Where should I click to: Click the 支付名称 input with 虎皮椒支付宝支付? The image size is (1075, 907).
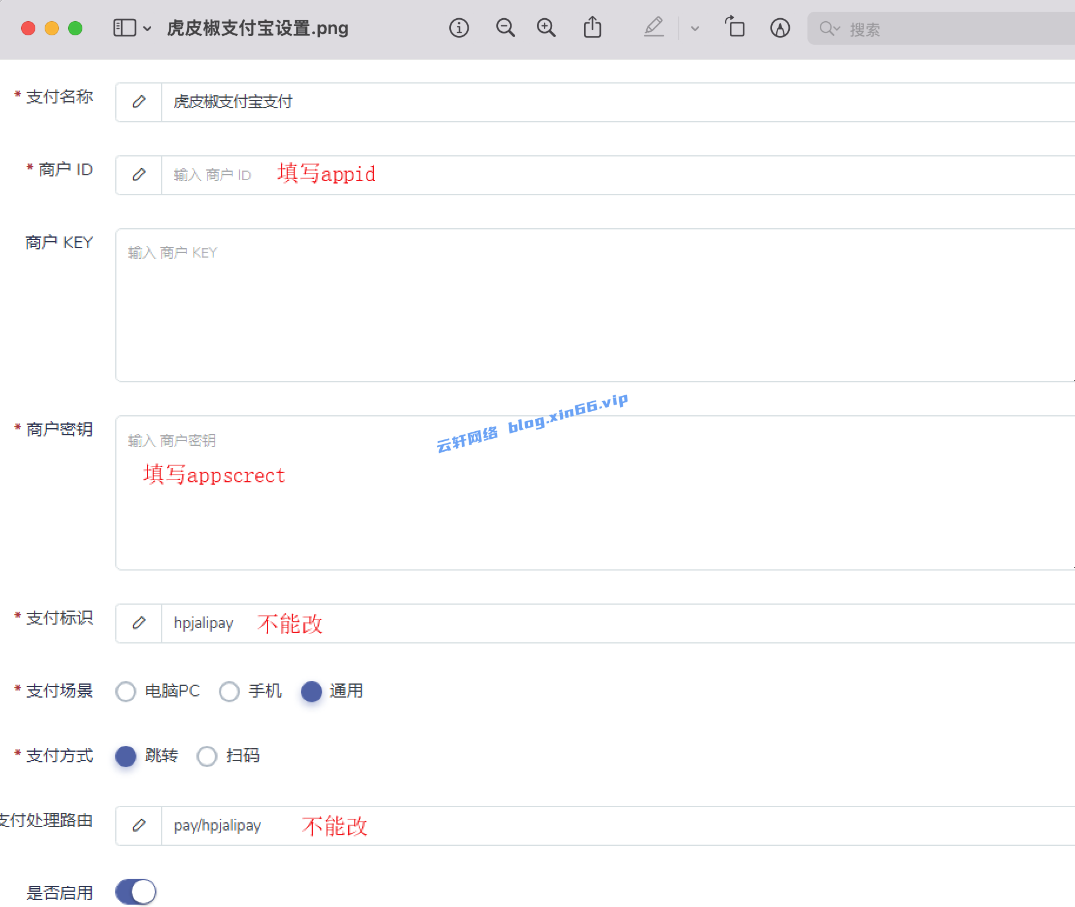618,102
